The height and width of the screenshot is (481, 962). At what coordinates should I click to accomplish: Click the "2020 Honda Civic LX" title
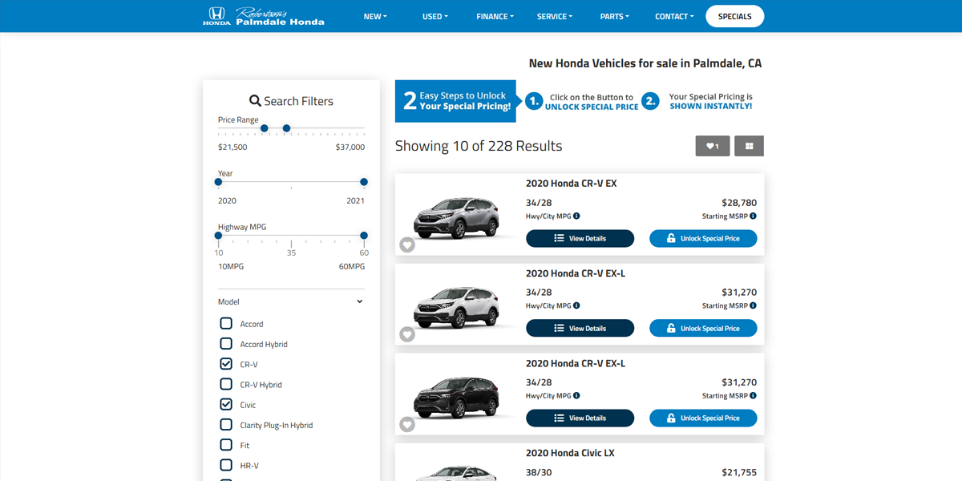570,453
